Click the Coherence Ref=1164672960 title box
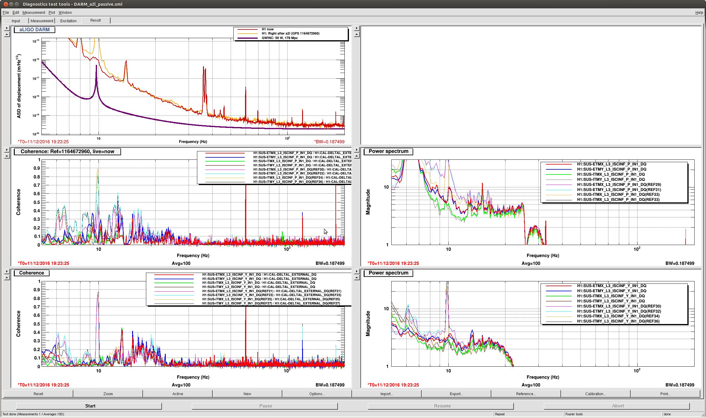 tap(67, 152)
